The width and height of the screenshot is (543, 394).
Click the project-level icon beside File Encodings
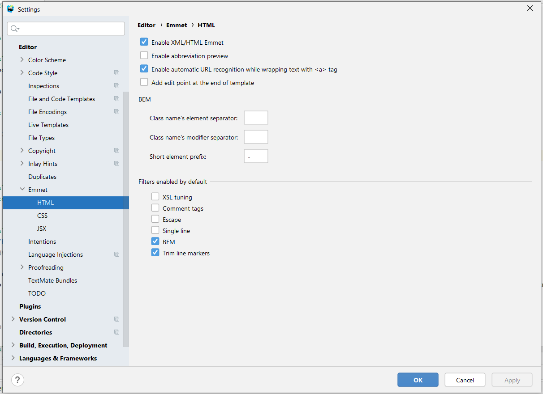(116, 112)
